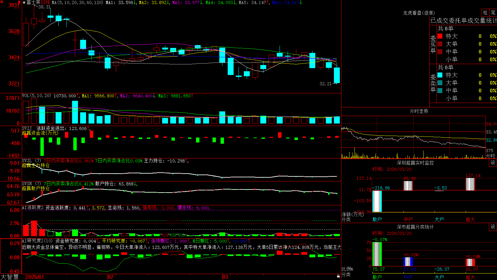Click the green MA4: 34.093 value
The width and height of the screenshot is (497, 280).
221,2
